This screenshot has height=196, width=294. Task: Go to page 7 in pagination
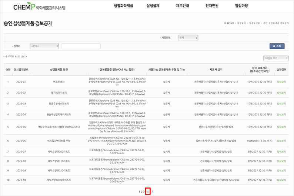[x=152, y=192]
